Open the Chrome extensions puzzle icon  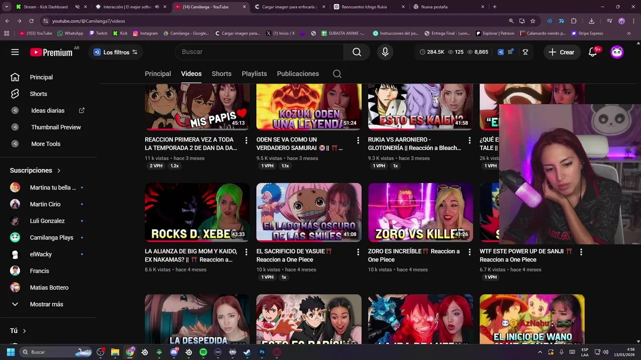(x=574, y=21)
